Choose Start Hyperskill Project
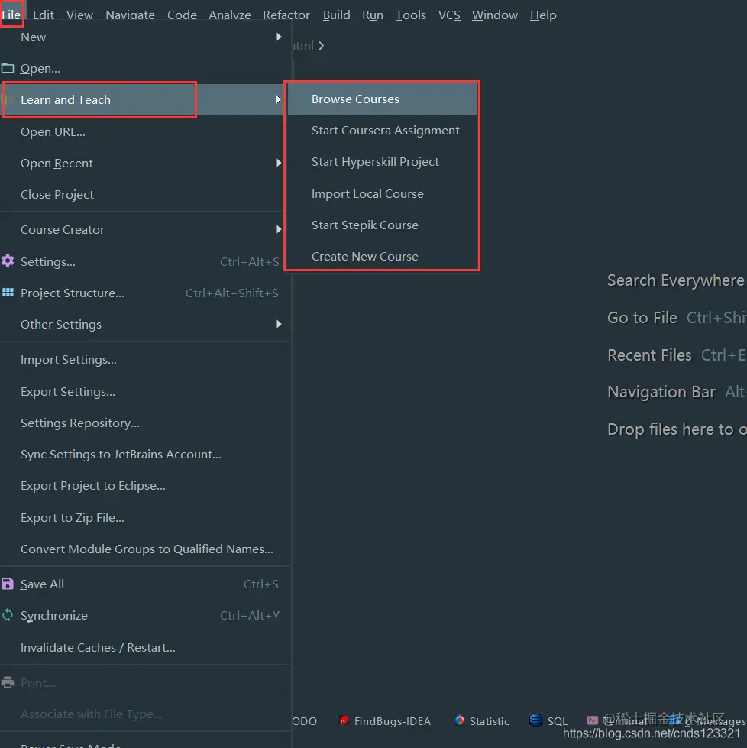 point(382,162)
